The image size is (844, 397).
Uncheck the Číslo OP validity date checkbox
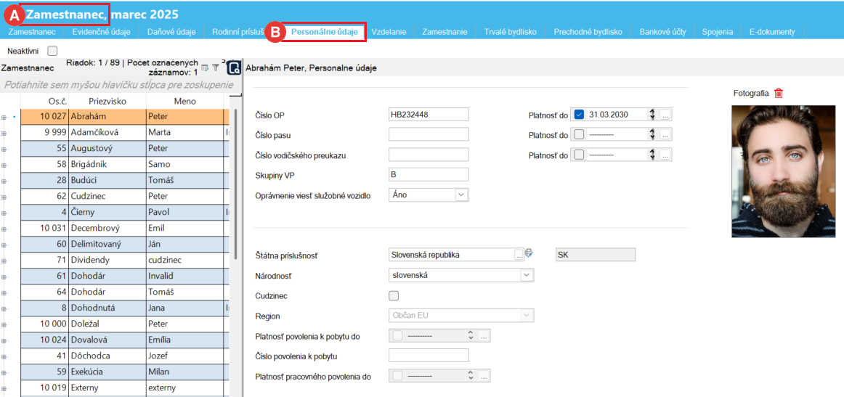coord(579,115)
